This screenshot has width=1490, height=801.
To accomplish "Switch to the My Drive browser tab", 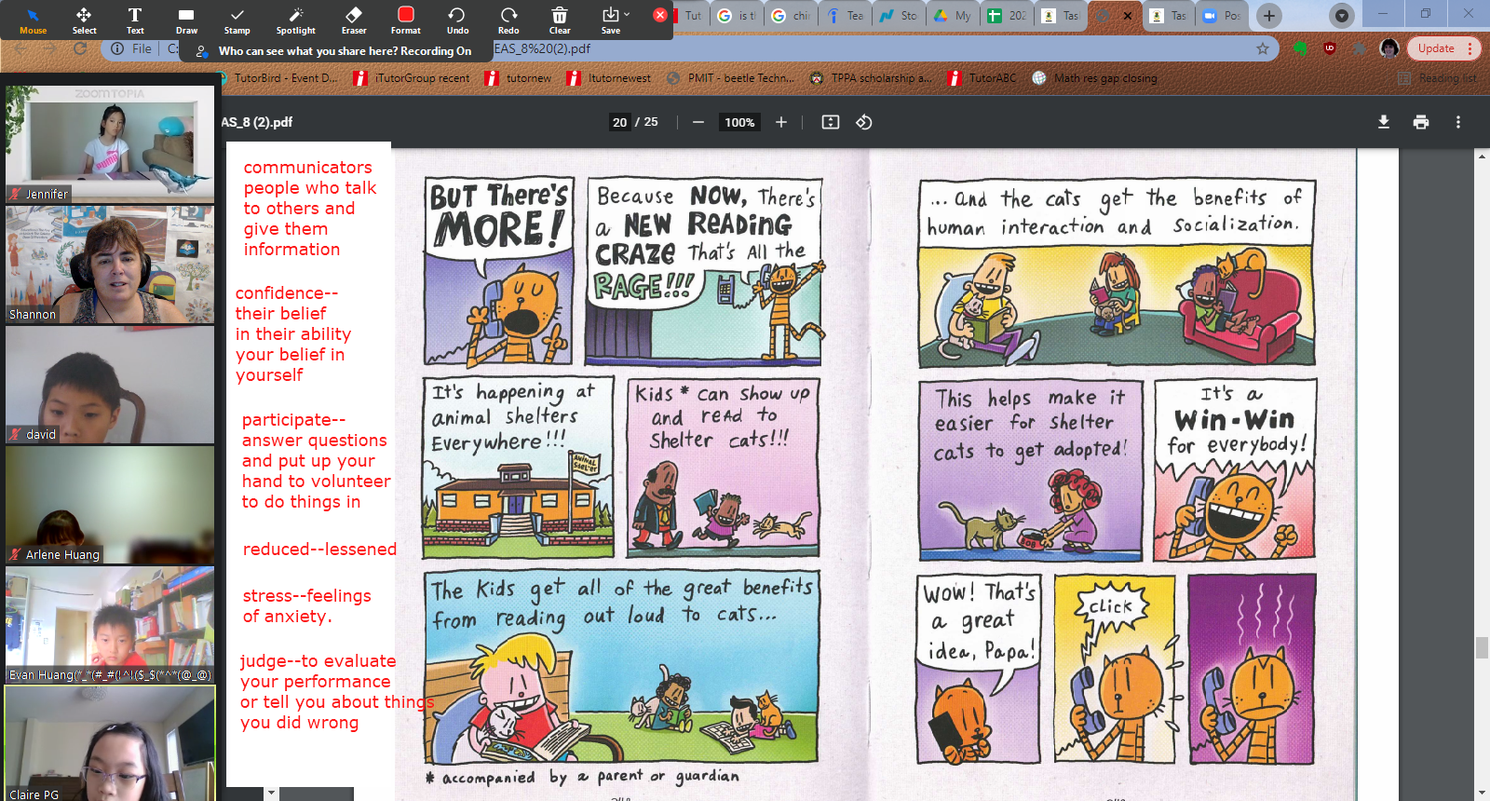I will coord(954,16).
